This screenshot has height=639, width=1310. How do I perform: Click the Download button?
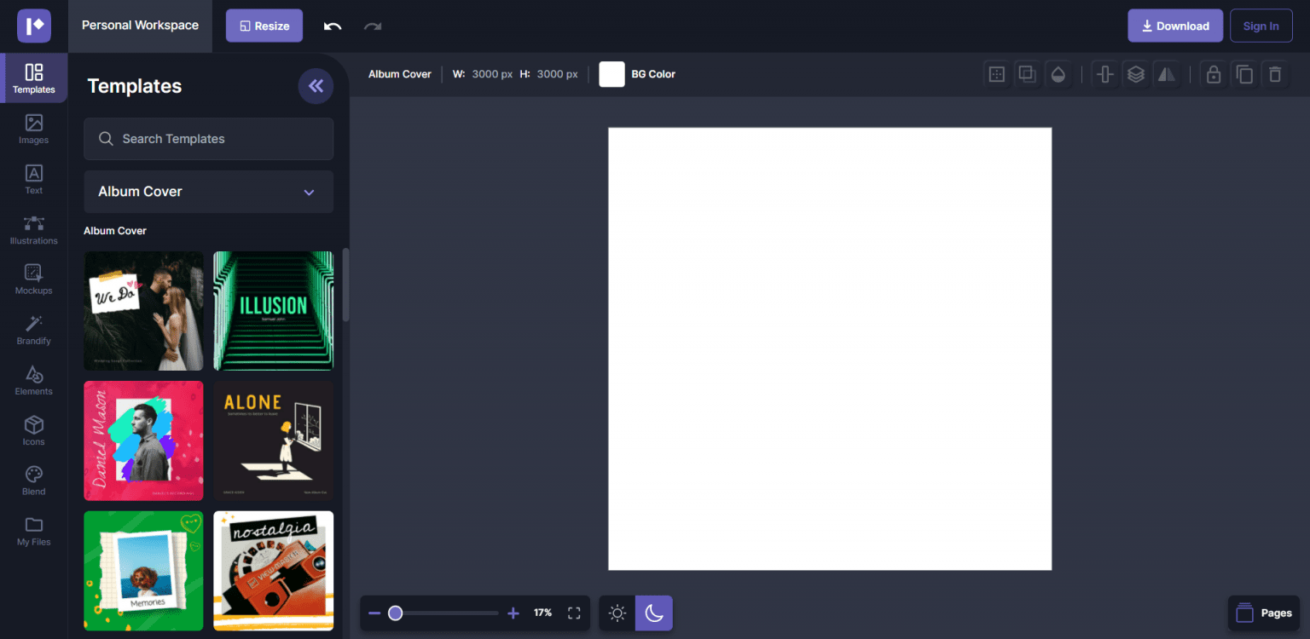[x=1174, y=26]
